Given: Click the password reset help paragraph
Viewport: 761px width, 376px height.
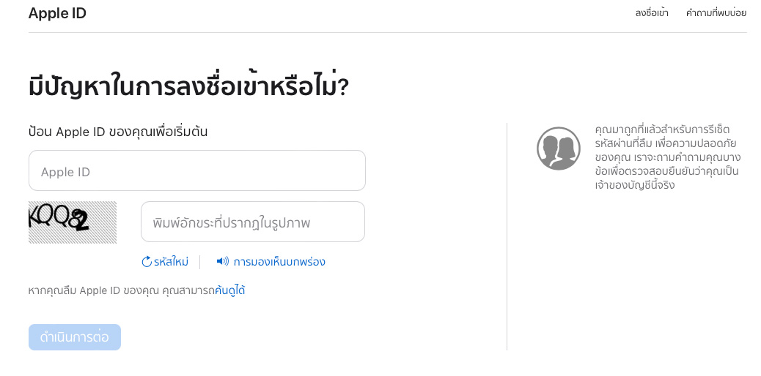Looking at the screenshot, I should (x=667, y=157).
